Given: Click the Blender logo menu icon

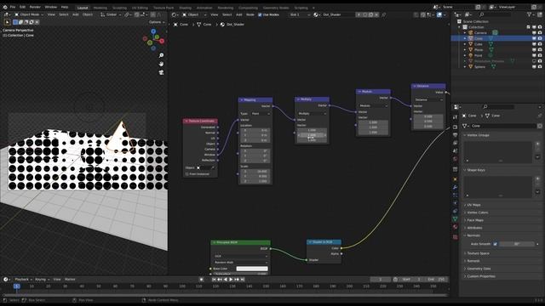Looking at the screenshot, I should pyautogui.click(x=5, y=7).
